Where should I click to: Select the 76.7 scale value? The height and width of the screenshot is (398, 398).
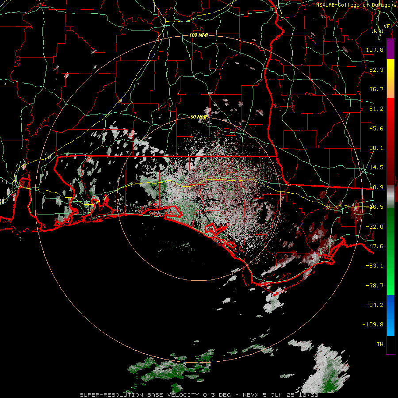pos(376,89)
